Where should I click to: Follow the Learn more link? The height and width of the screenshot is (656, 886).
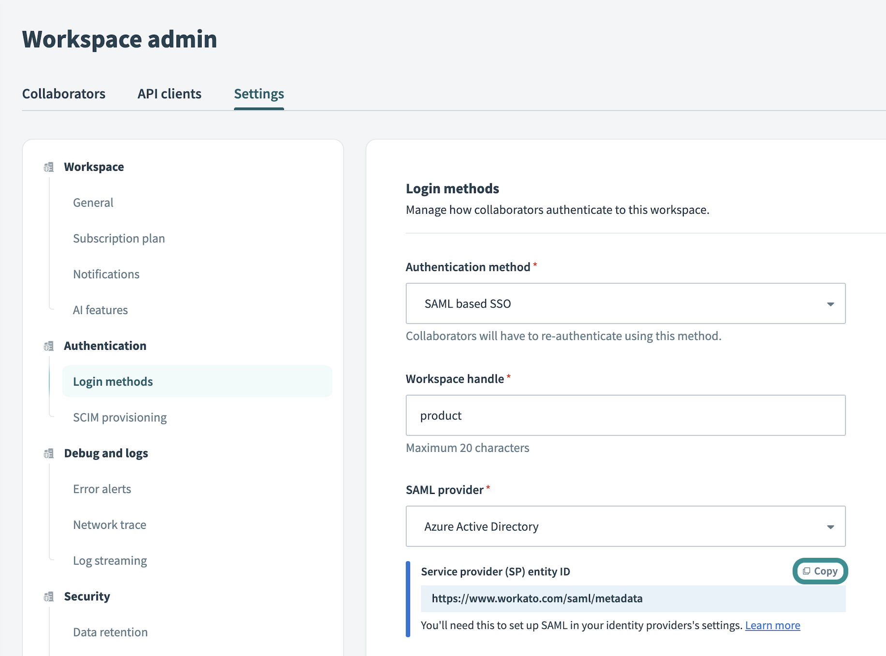772,626
